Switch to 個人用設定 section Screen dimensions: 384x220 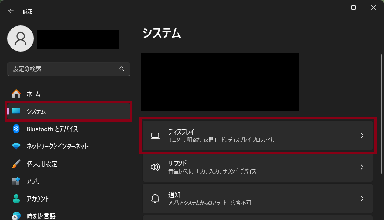[x=42, y=164]
